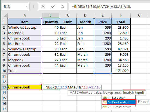Select column G header
Image resolution: width=150 pixels, height=112 pixels.
[x=139, y=15]
